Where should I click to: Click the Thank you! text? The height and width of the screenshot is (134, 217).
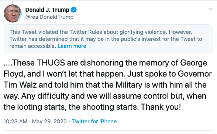pos(161,107)
